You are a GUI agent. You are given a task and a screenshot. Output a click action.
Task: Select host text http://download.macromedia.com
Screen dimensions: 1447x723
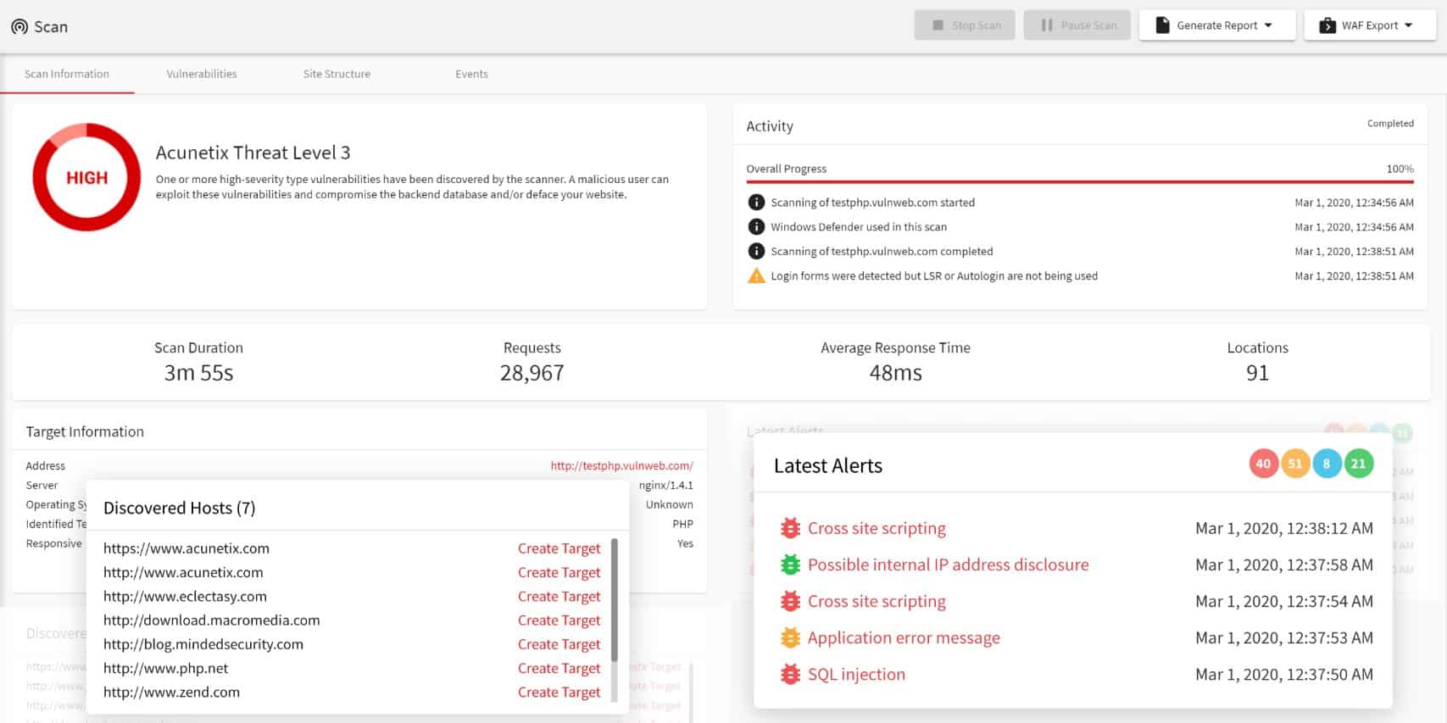click(x=212, y=620)
